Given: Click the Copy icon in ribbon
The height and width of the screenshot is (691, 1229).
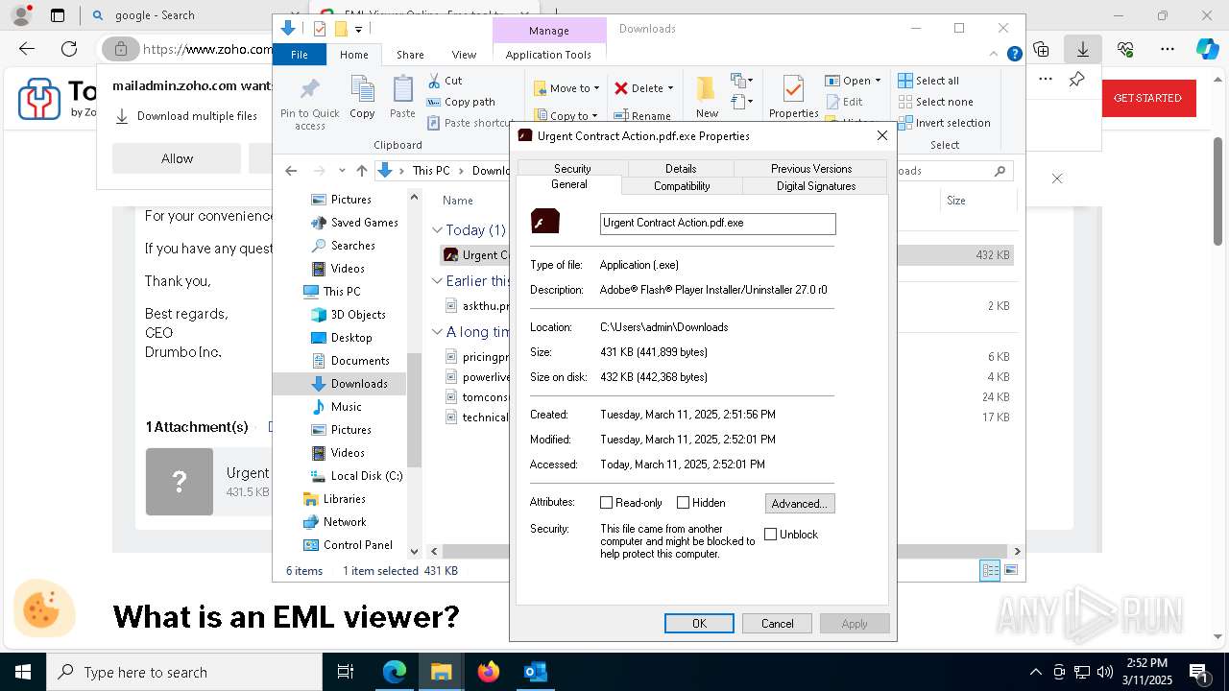Looking at the screenshot, I should tap(362, 89).
